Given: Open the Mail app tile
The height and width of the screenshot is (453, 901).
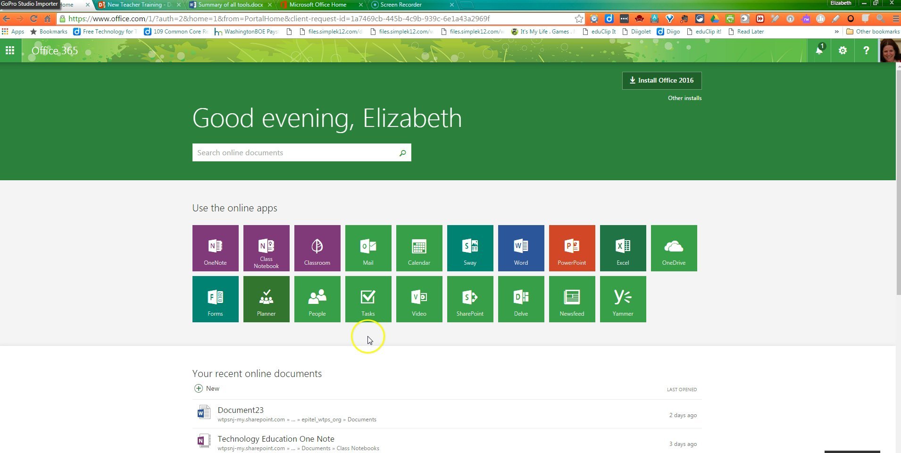Looking at the screenshot, I should [367, 248].
